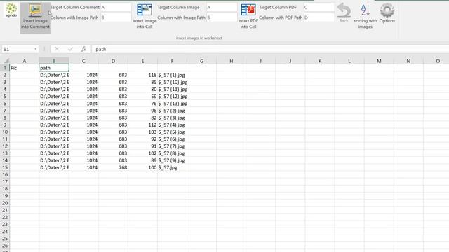Click cell with $_57 (11).jpg
Image resolution: width=449 pixels, height=252 pixels.
[172, 89]
